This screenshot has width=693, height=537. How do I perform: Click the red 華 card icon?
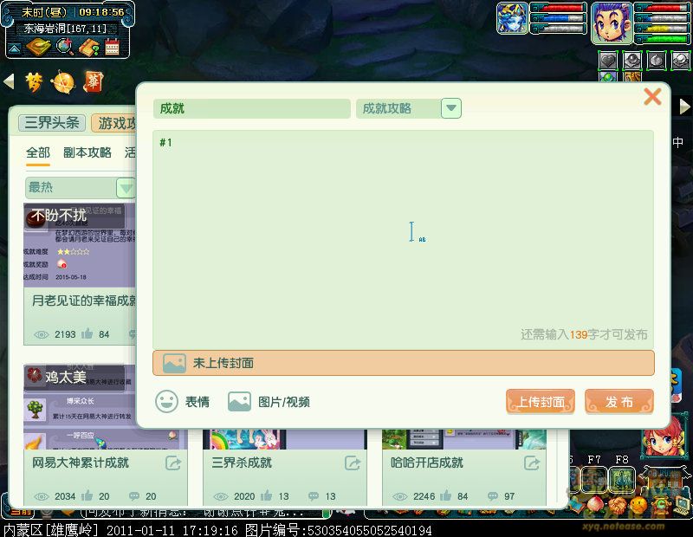click(x=93, y=81)
